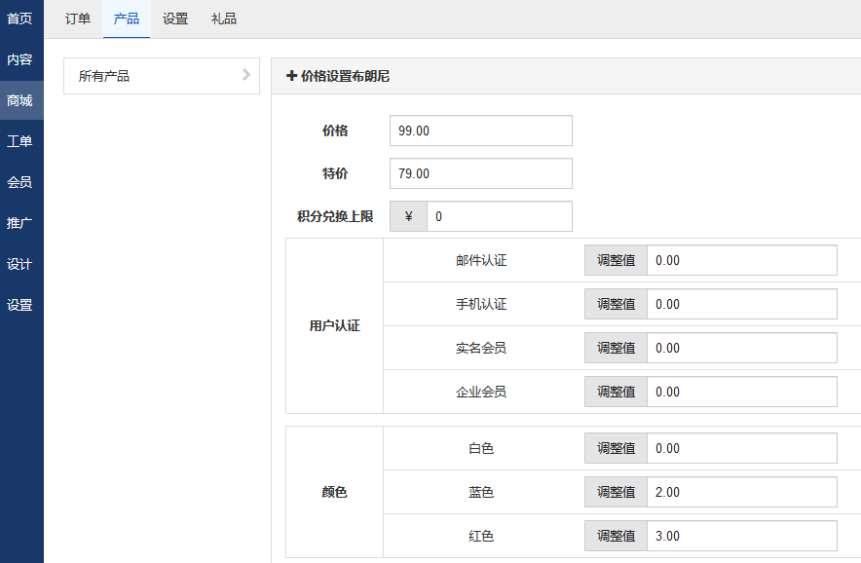The image size is (861, 563).
Task: Focus the 特价 input field
Action: click(480, 173)
